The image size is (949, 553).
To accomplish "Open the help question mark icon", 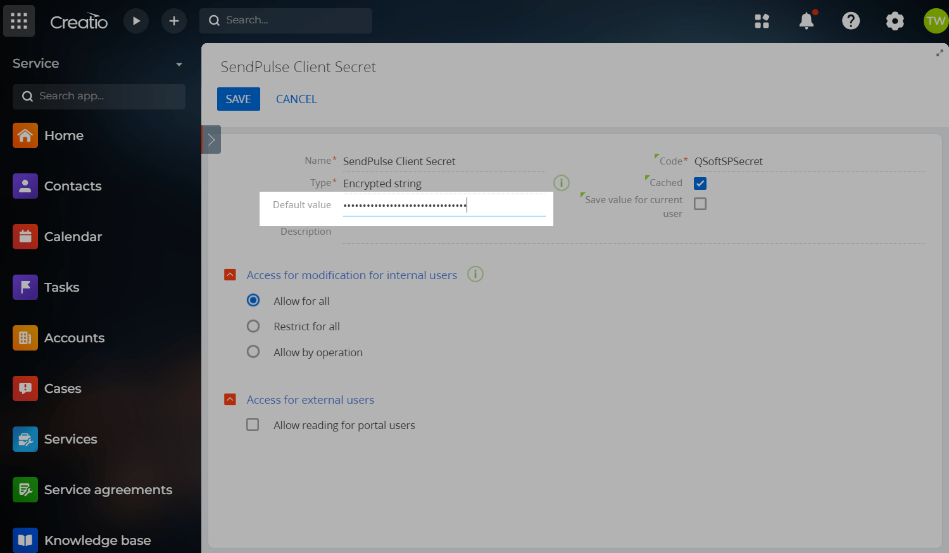I will tap(850, 21).
